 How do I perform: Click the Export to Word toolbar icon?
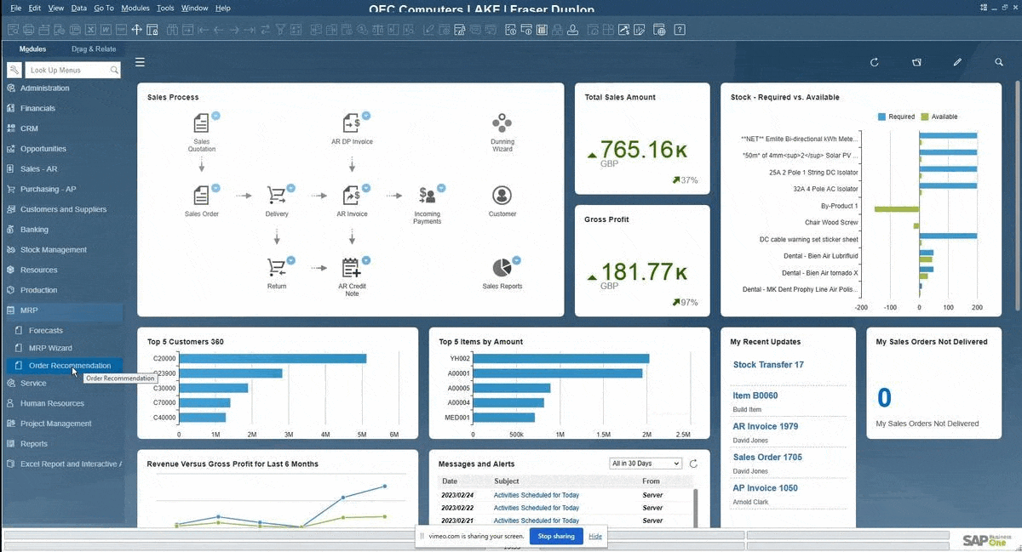(106, 30)
